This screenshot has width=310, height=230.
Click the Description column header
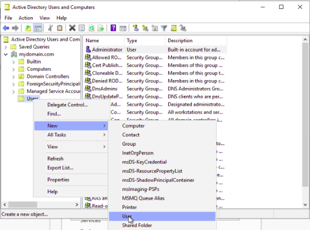pyautogui.click(x=196, y=41)
